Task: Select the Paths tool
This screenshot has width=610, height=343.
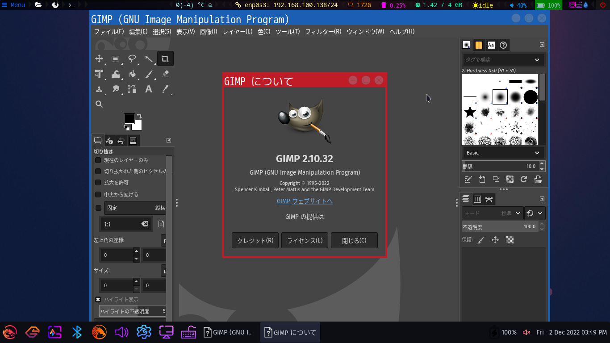Action: coord(132,89)
